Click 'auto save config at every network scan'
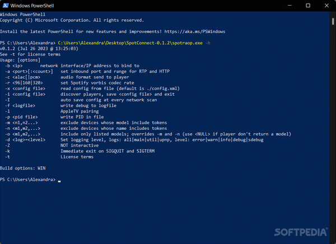This screenshot has height=244, width=336. tap(109, 100)
